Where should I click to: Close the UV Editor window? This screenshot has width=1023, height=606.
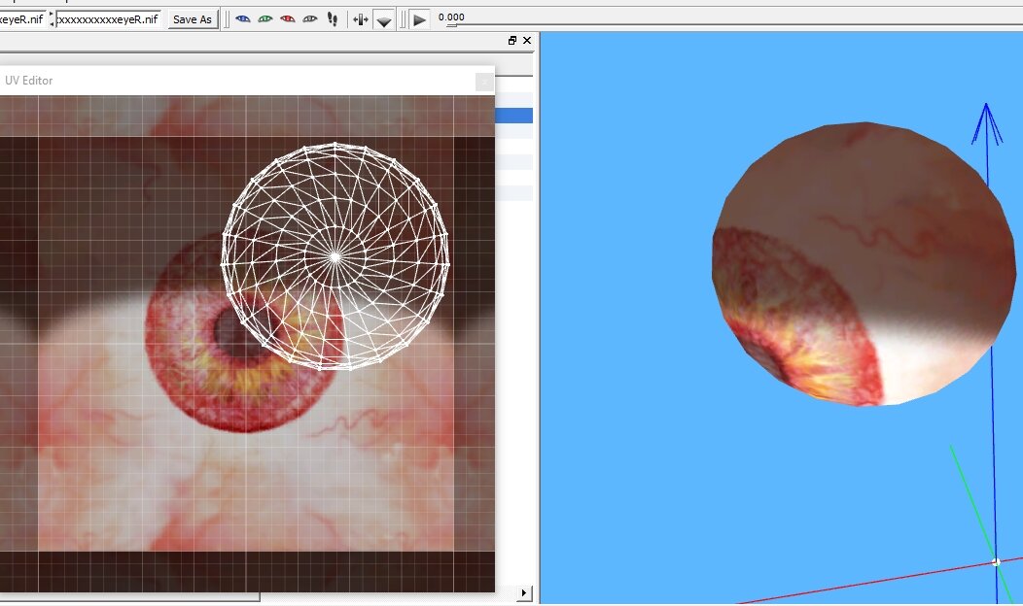(484, 82)
